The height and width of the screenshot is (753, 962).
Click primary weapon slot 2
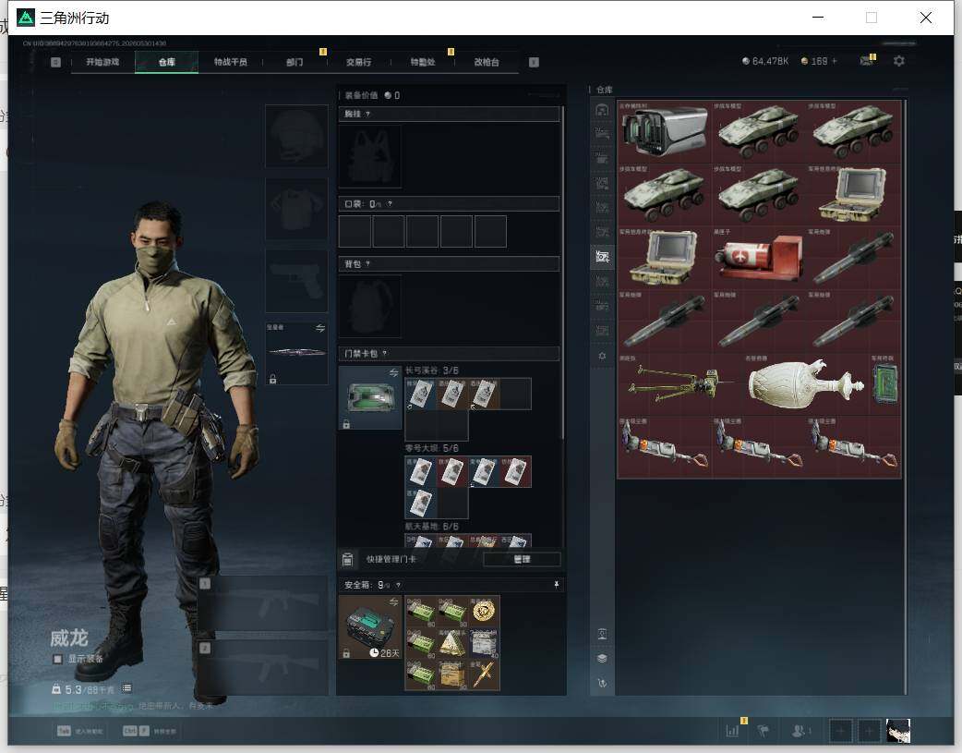point(262,668)
